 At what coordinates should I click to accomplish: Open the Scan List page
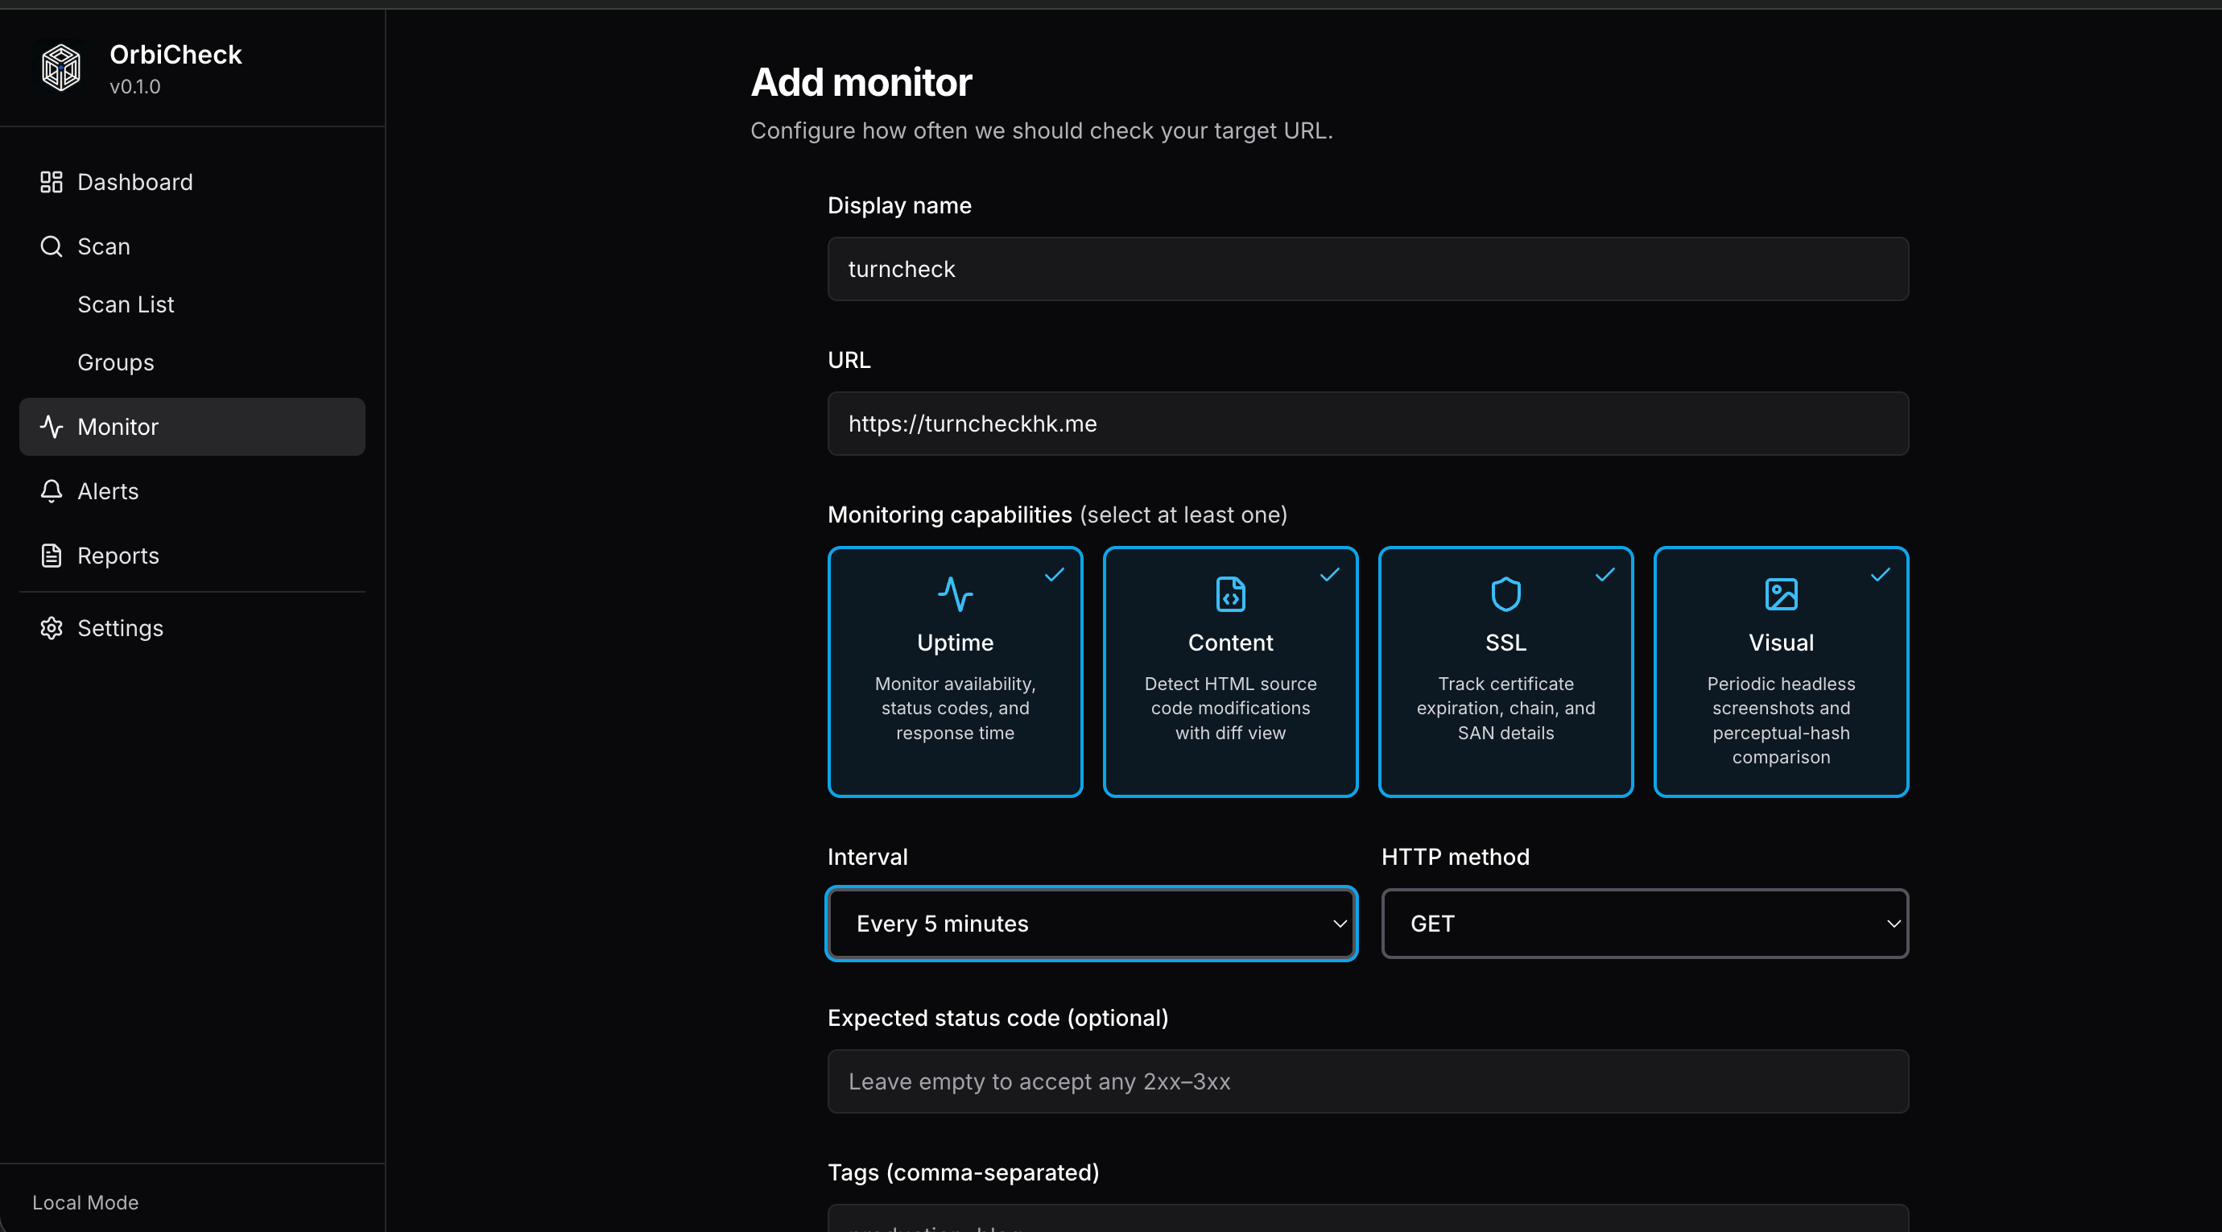pos(124,304)
